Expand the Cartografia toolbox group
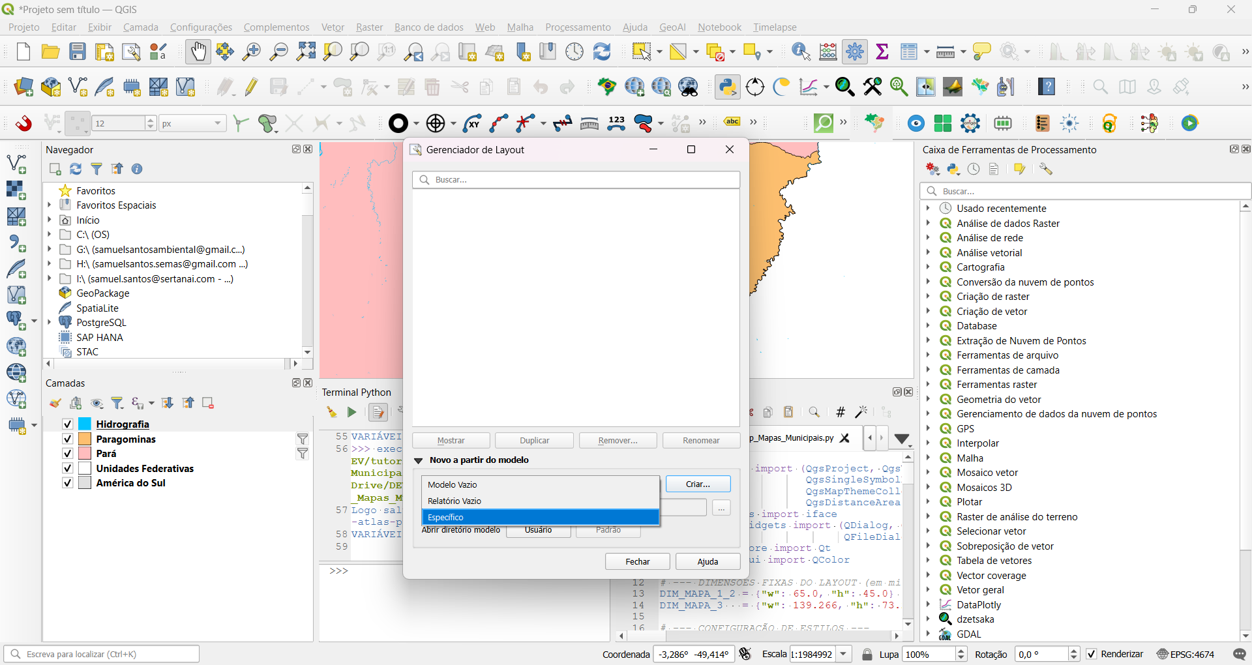Screen dimensions: 1252x665 tap(928, 267)
